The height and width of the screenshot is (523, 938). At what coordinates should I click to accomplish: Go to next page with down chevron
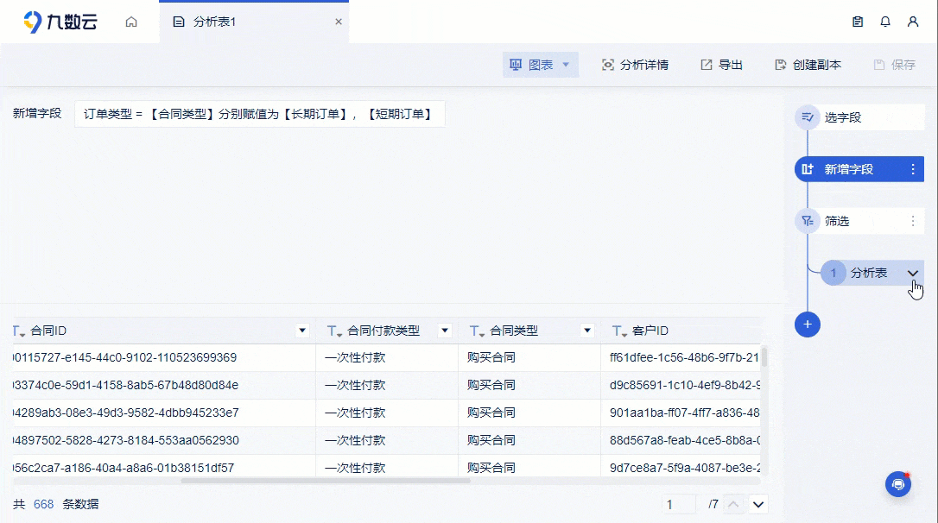pyautogui.click(x=757, y=504)
